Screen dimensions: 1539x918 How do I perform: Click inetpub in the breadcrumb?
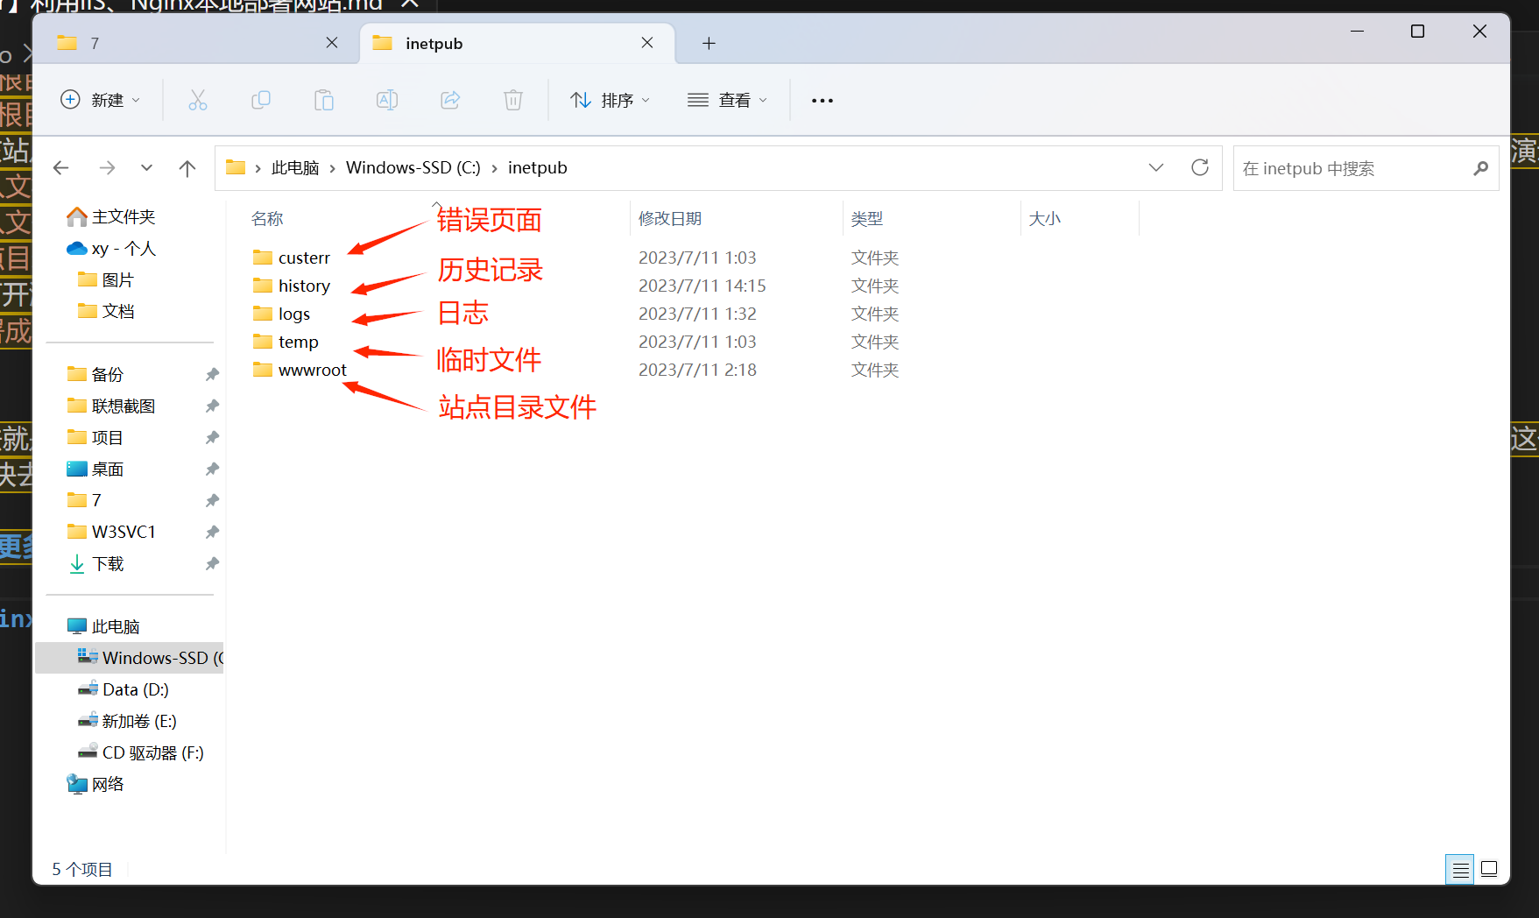pos(538,168)
